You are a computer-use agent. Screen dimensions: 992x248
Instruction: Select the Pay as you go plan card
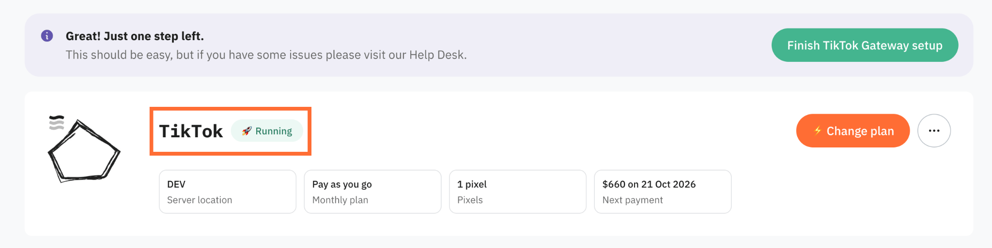pyautogui.click(x=372, y=191)
